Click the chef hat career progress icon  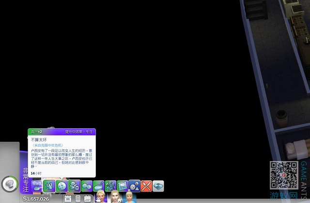[10, 184]
